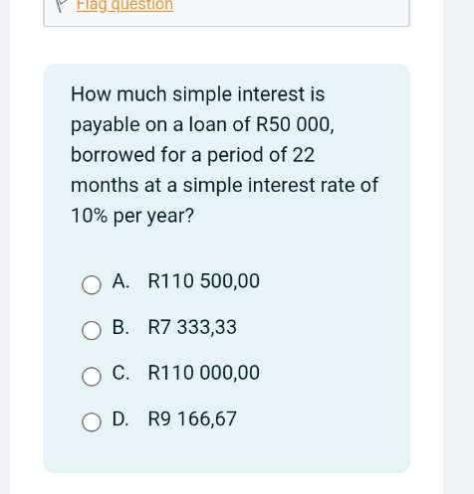This screenshot has width=474, height=494.
Task: Select radio button for option D
Action: click(92, 422)
